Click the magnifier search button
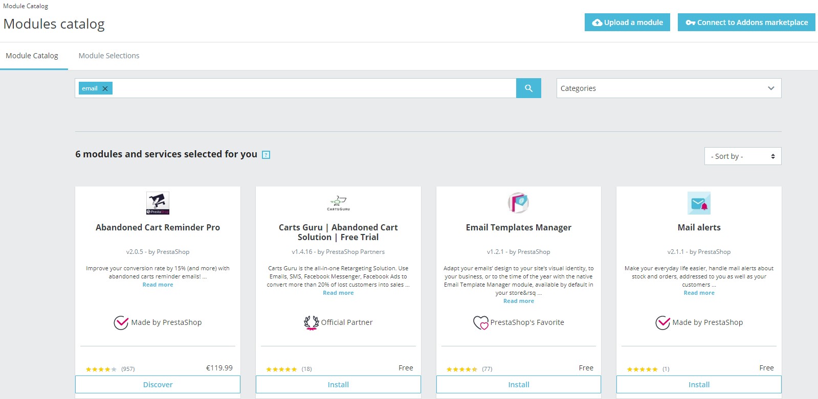This screenshot has width=818, height=399. 528,88
